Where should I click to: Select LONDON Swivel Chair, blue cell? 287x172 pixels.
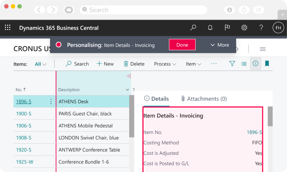pos(93,138)
